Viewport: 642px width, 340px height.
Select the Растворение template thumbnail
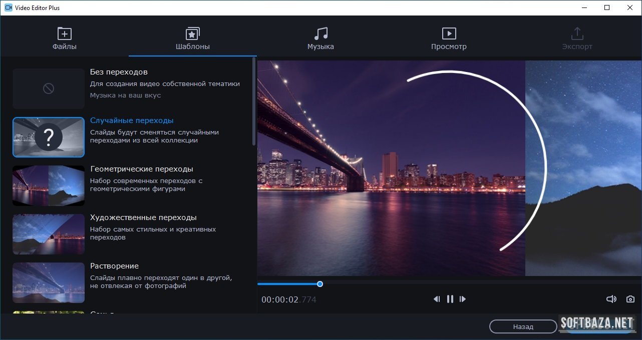click(49, 282)
